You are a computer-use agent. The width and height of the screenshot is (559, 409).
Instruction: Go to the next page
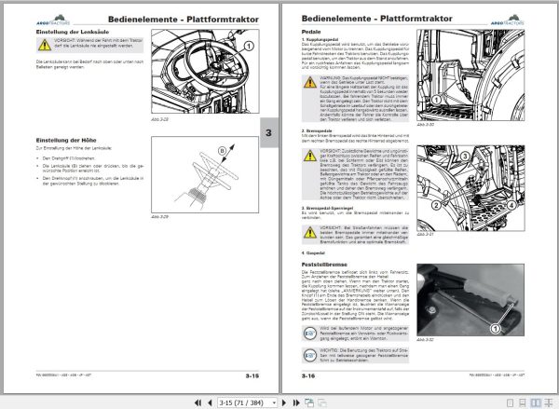284,402
